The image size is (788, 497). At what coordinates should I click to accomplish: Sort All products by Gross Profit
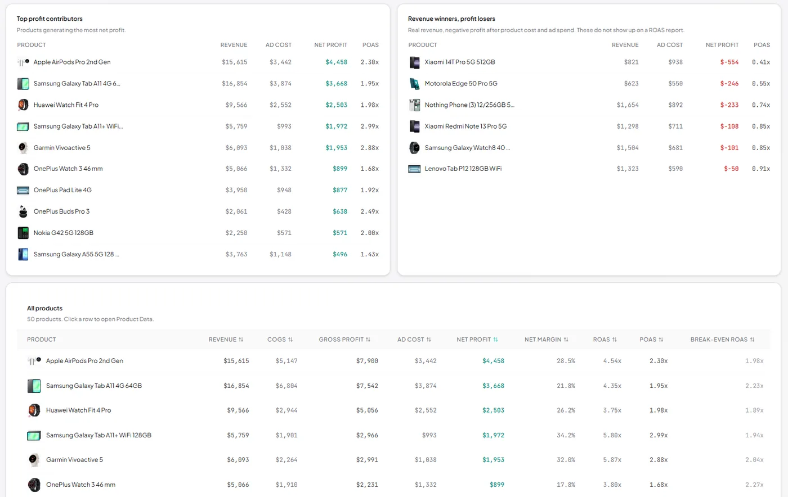344,340
